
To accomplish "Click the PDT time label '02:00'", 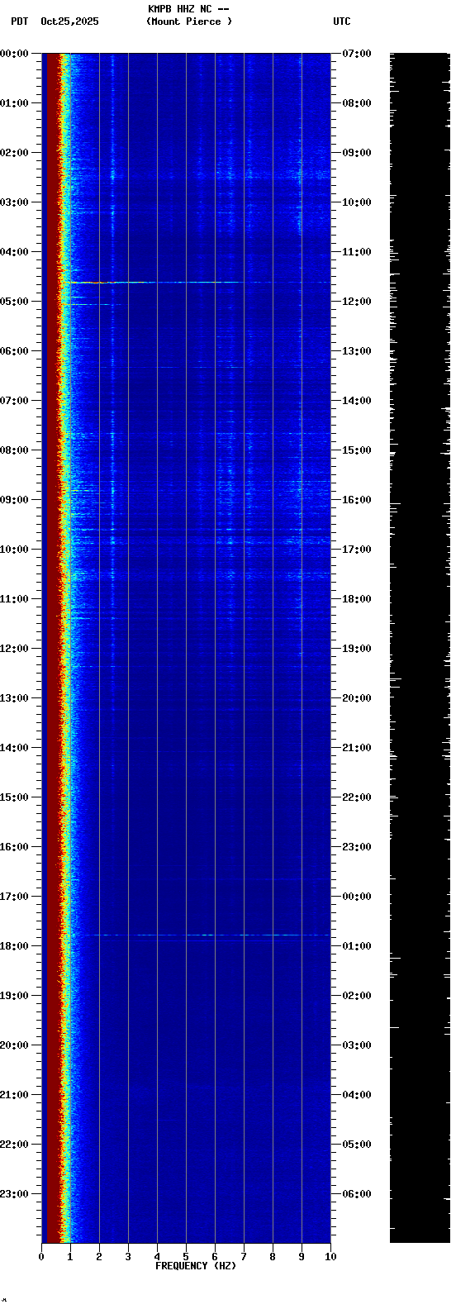I will (x=14, y=153).
